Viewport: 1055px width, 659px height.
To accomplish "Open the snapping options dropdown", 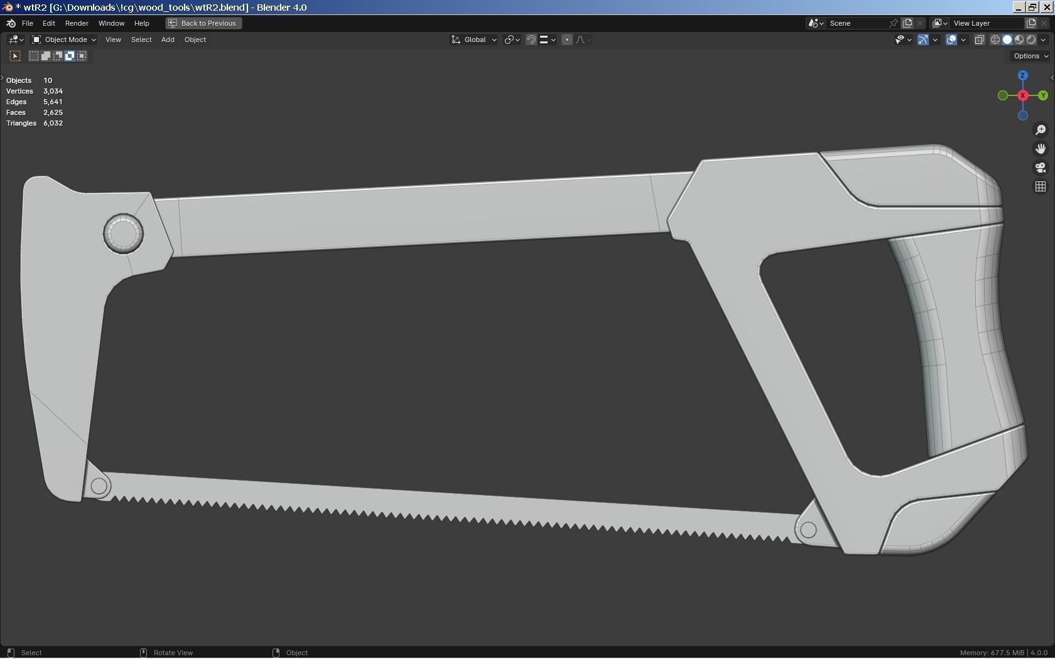I will [548, 40].
